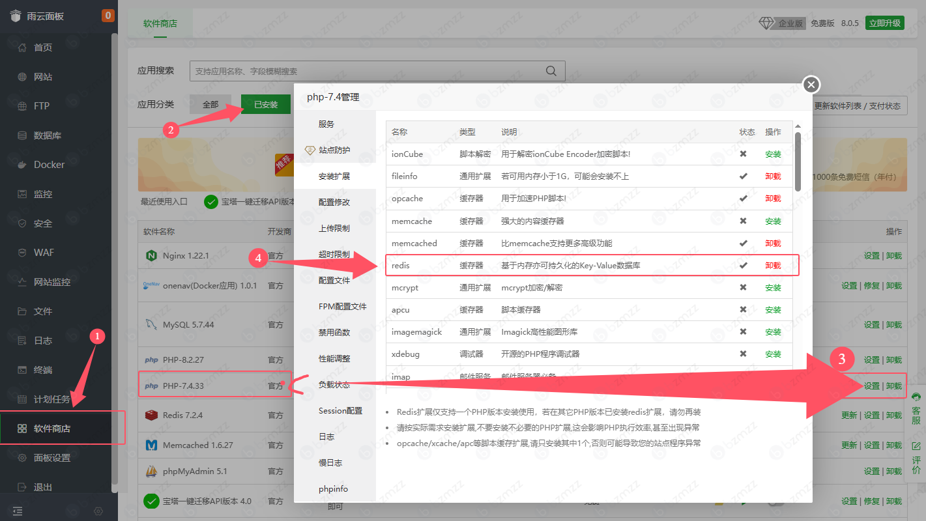
Task: Open 禁用函数 section in dialog
Action: pyautogui.click(x=334, y=333)
